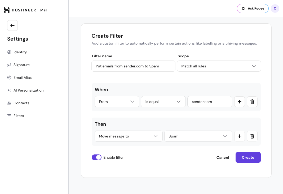Open the From field dropdown
283x194 pixels.
pyautogui.click(x=117, y=102)
